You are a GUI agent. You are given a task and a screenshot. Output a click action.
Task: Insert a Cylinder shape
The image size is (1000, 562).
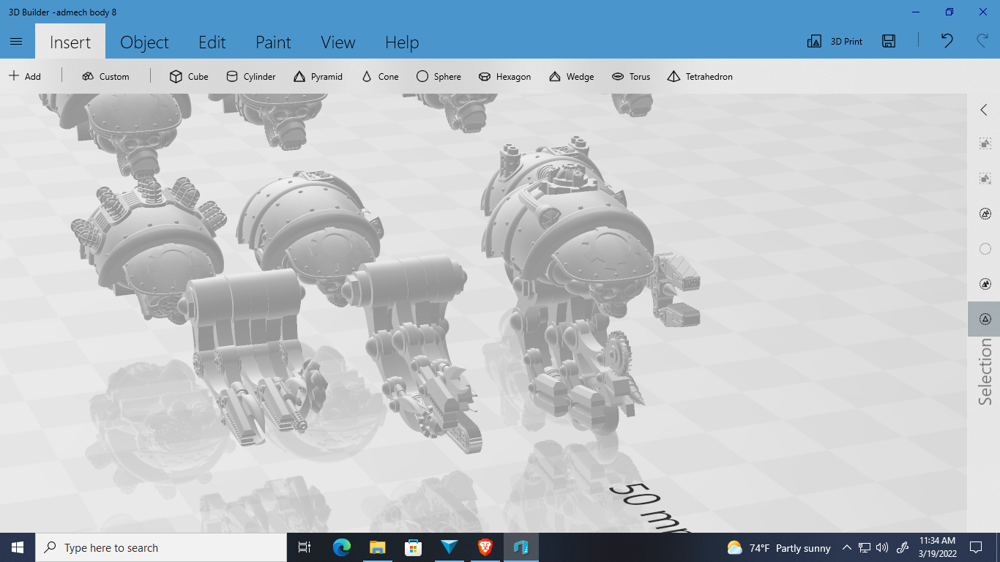pyautogui.click(x=250, y=76)
